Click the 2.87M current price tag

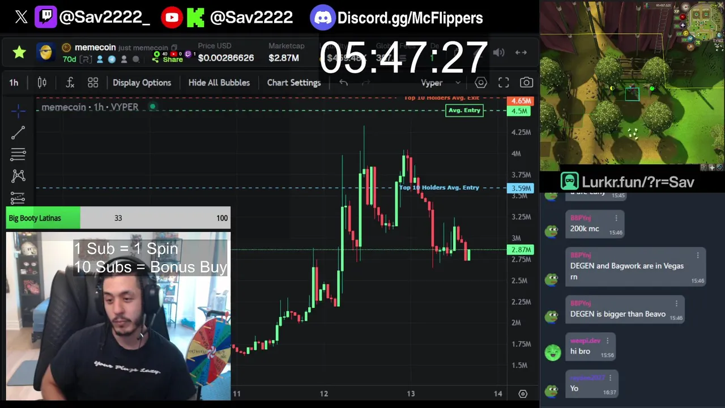tap(521, 250)
